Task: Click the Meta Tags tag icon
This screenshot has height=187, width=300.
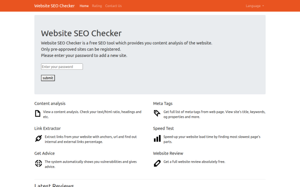Action: pyautogui.click(x=157, y=113)
